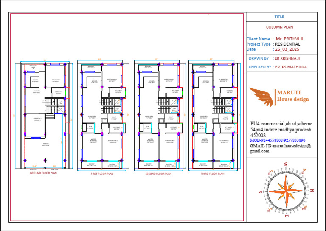Click the SE marking on compass

click(x=268, y=210)
